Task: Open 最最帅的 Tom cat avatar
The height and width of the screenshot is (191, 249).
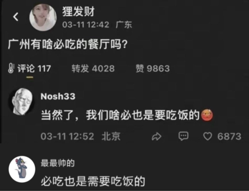Action: pyautogui.click(x=22, y=169)
